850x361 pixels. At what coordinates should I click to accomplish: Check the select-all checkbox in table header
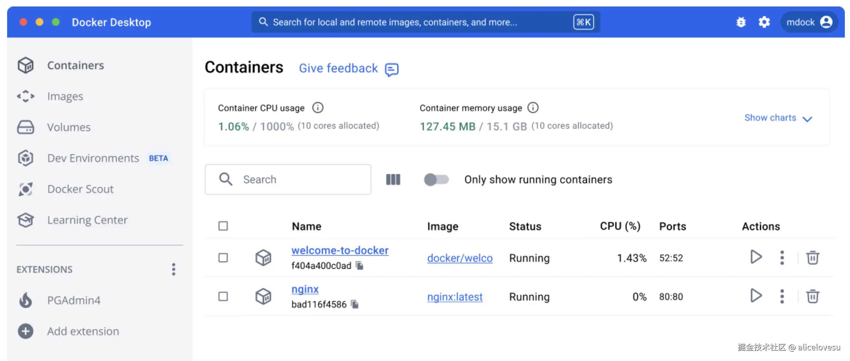223,226
